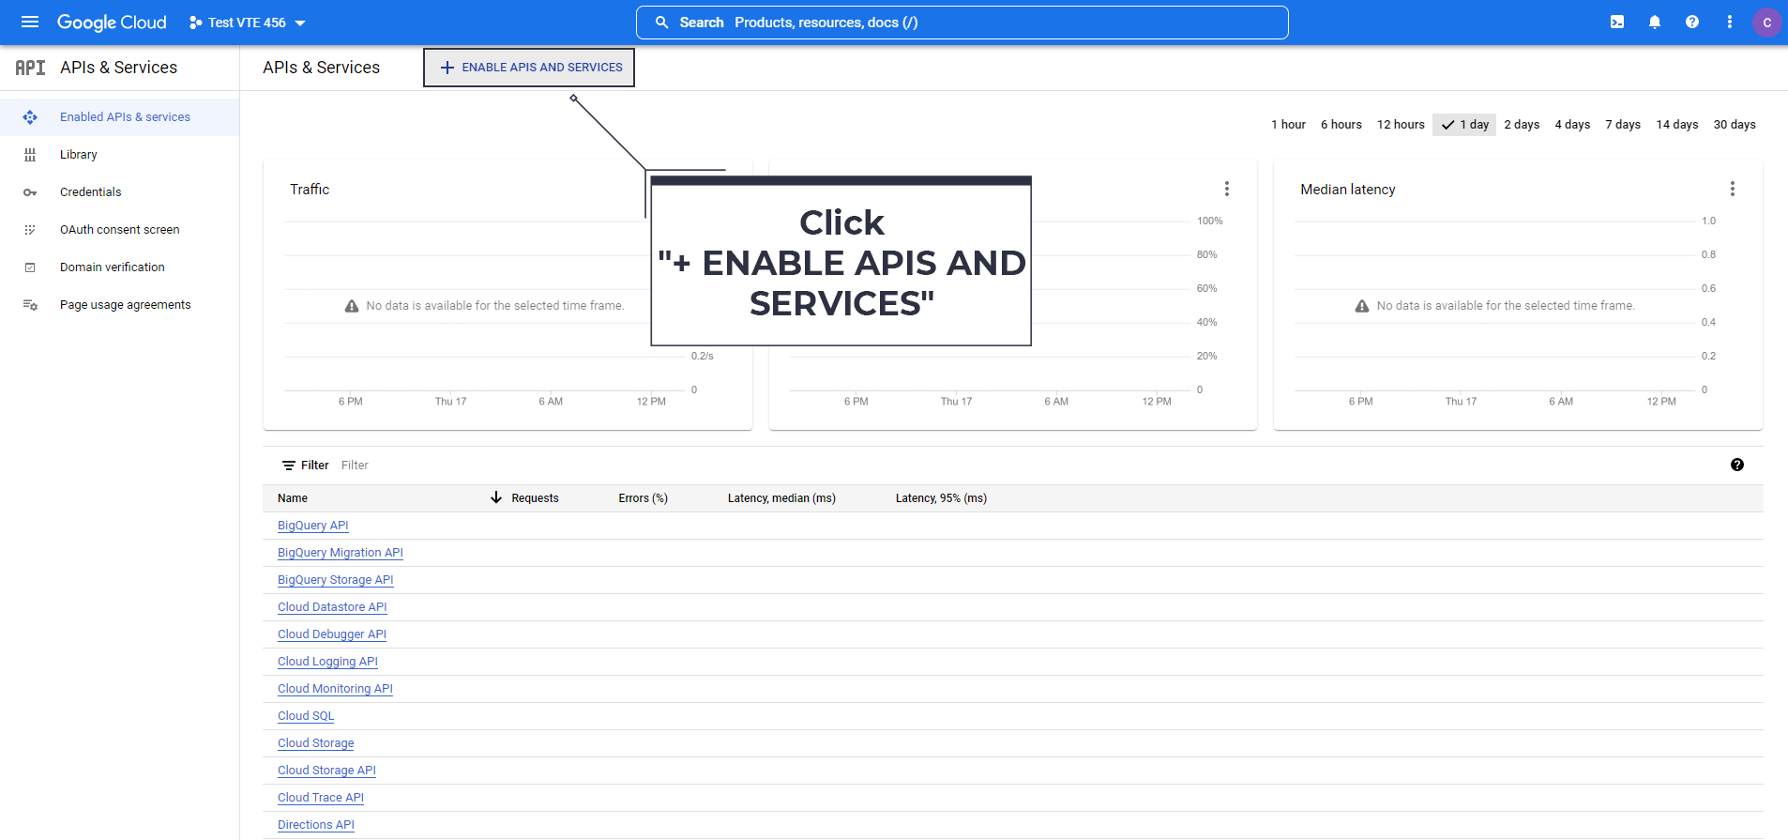The height and width of the screenshot is (840, 1788).
Task: Click the Google Cloud logo
Action: (112, 23)
